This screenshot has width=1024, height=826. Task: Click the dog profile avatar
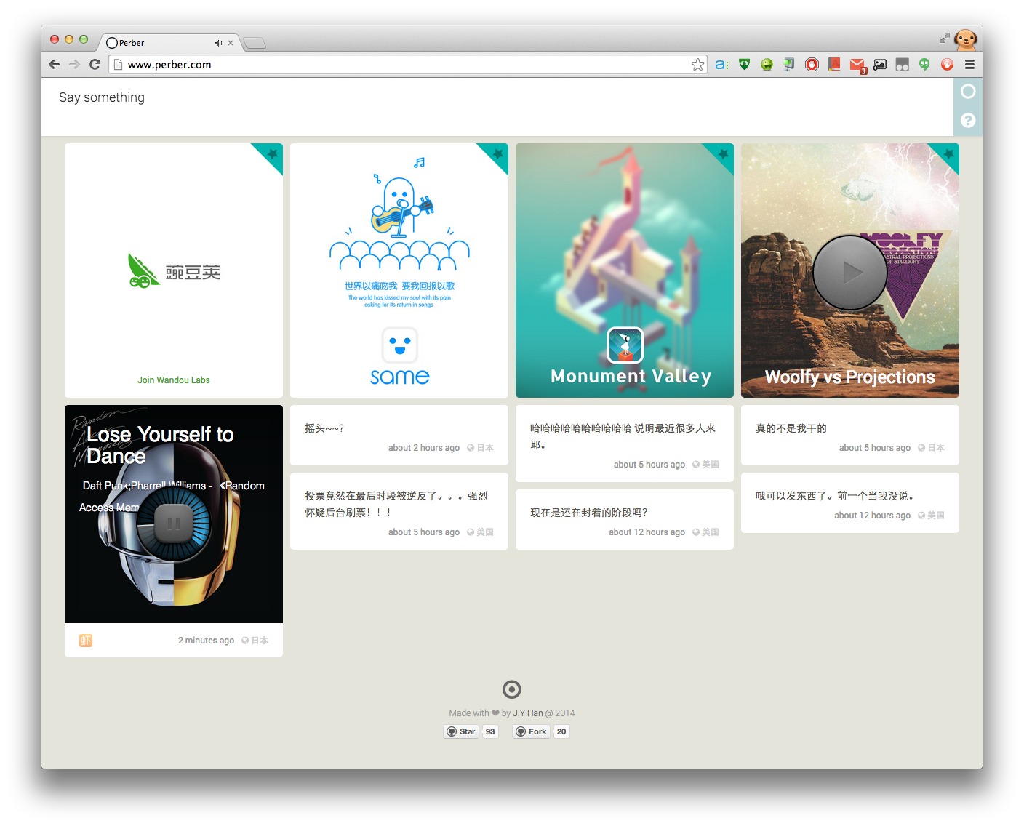click(x=965, y=39)
